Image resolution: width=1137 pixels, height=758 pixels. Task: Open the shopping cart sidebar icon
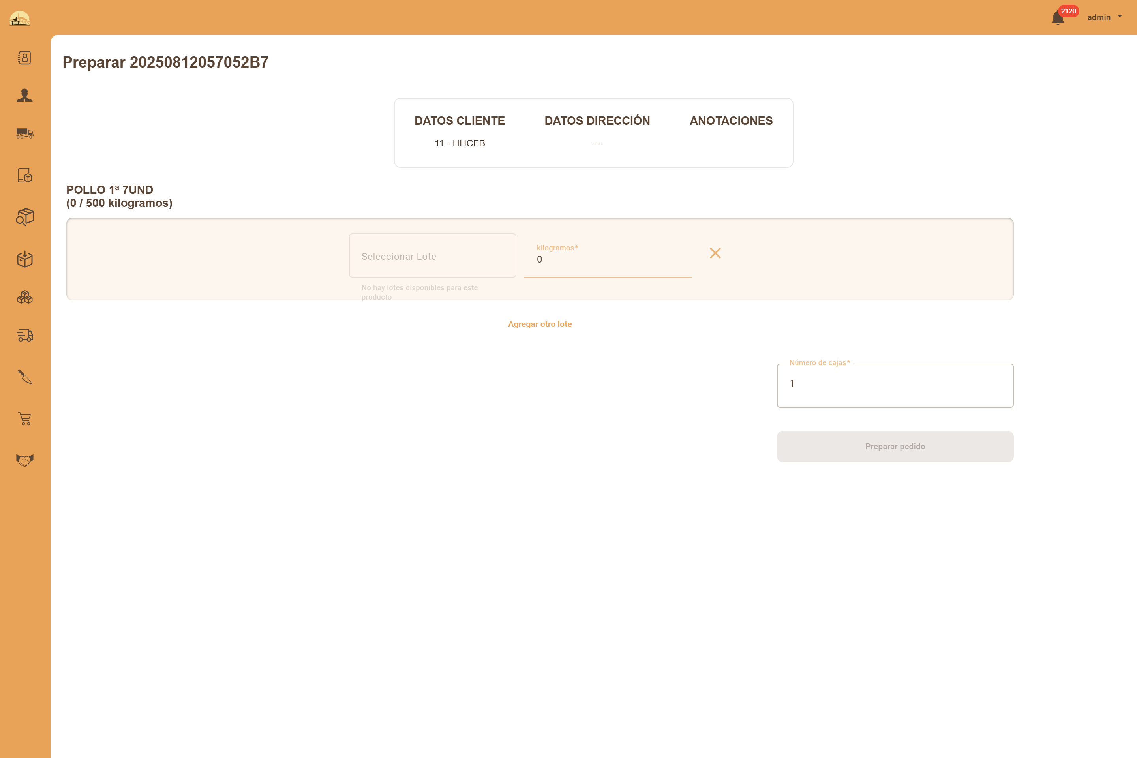pos(24,418)
